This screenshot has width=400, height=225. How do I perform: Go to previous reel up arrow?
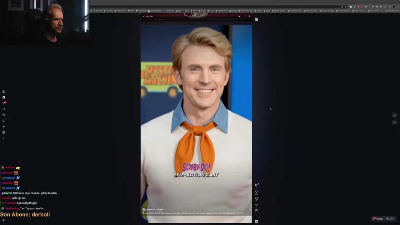click(394, 115)
